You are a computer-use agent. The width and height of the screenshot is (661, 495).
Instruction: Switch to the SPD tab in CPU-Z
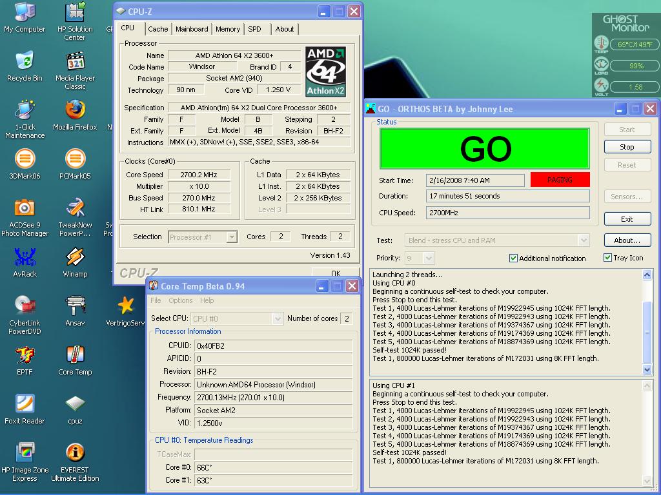254,29
